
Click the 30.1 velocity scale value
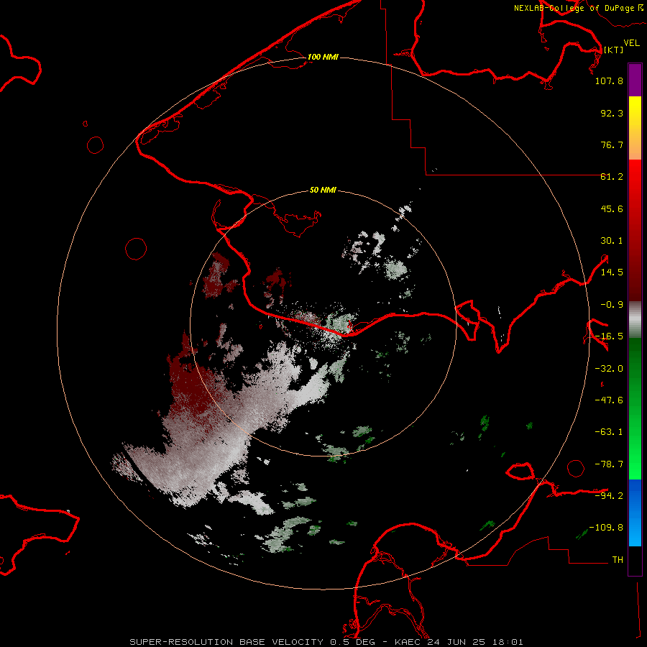[x=612, y=241]
